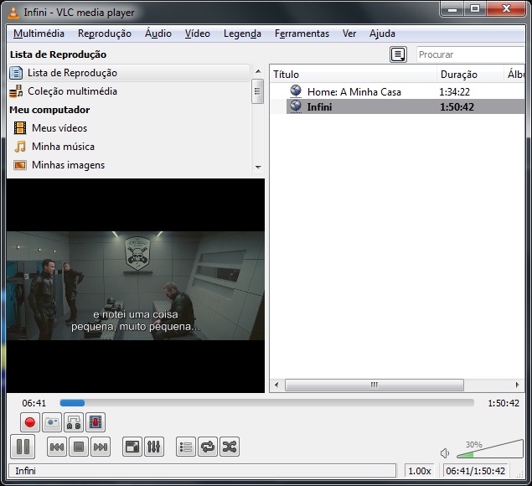Open the Vídeo menu
Screen dimensions: 532x486
point(198,34)
